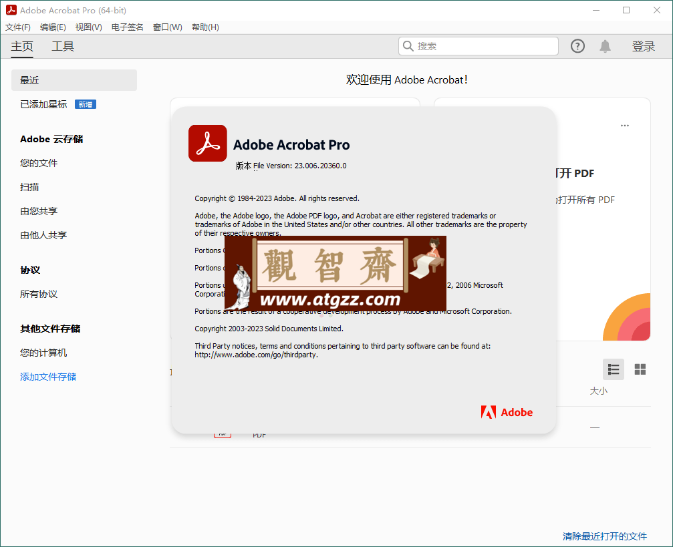Click the 登录 sign-in button
The image size is (673, 547).
click(643, 46)
